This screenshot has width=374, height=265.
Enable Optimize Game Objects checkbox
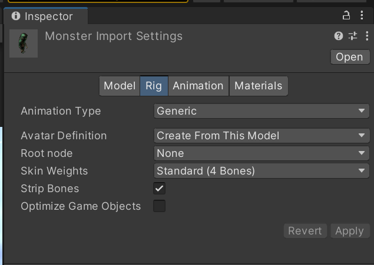coord(160,206)
